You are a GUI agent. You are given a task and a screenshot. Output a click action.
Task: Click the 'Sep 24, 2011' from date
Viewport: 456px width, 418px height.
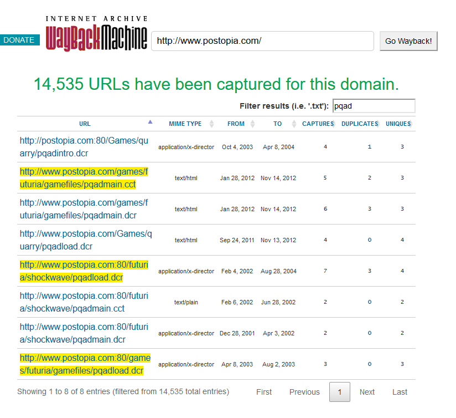237,240
